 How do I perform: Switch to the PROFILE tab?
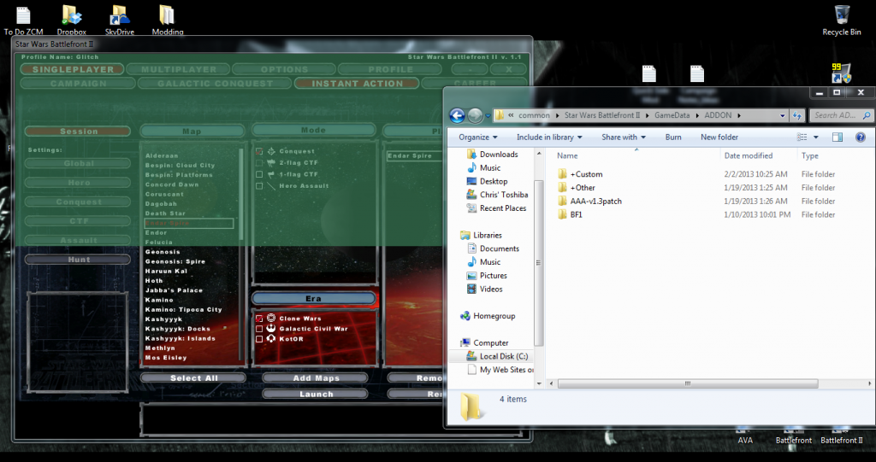coord(390,69)
